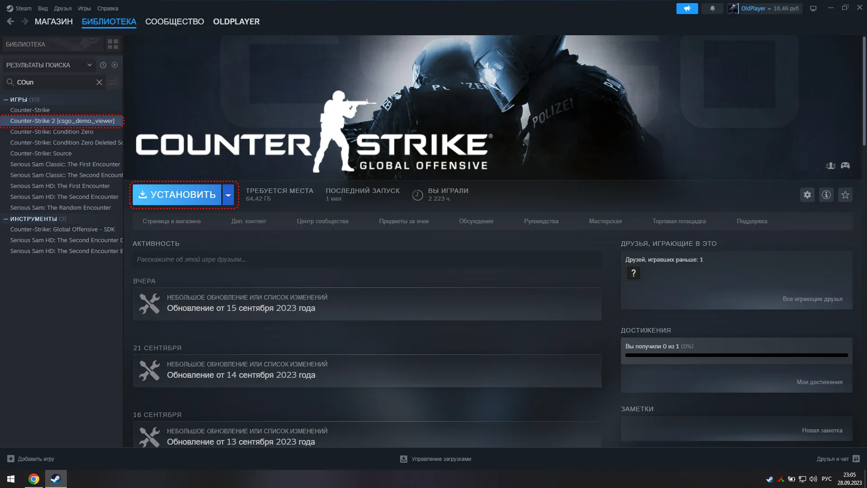This screenshot has width=867, height=488.
Task: Click the УСТАНОВИТЬ install button
Action: pos(177,195)
